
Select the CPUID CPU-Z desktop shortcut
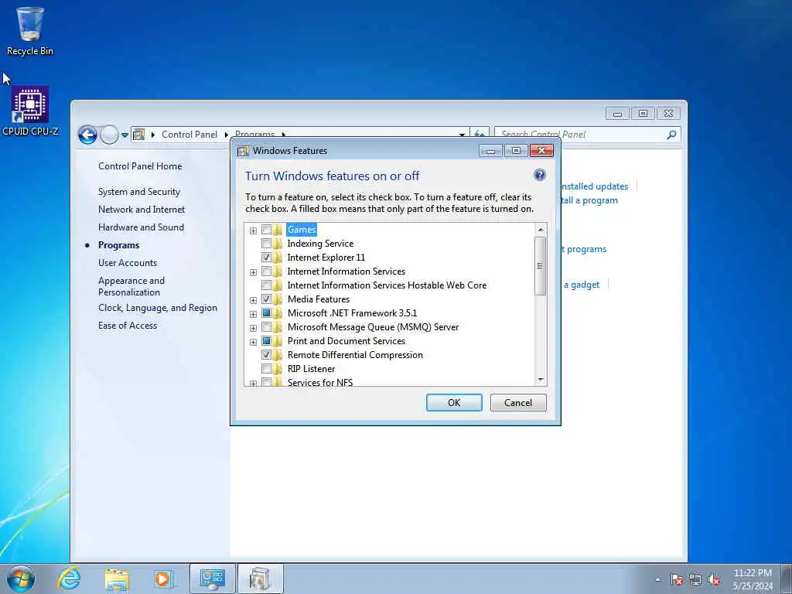coord(30,111)
